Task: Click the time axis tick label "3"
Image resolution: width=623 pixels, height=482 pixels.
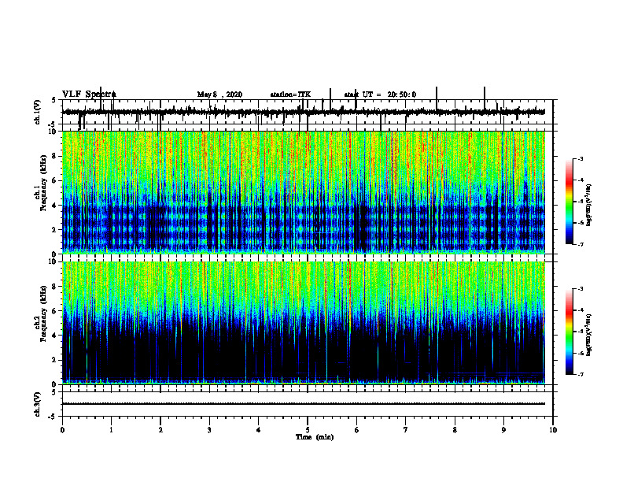Action: (x=209, y=430)
